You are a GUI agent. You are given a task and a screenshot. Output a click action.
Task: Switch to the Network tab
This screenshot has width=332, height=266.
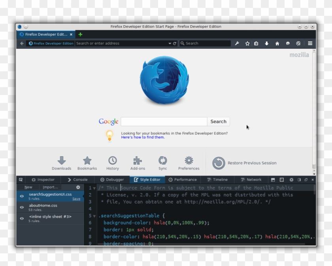[x=251, y=180]
